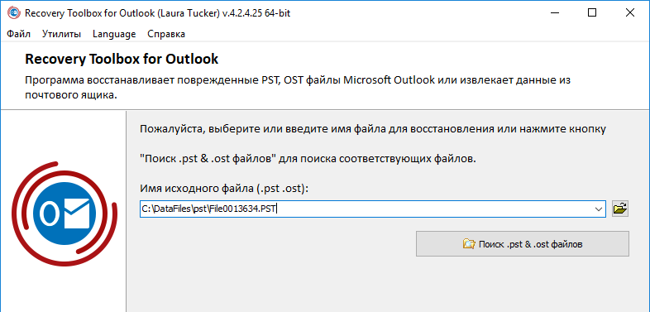
Task: Open the Утилиты menu
Action: [61, 34]
